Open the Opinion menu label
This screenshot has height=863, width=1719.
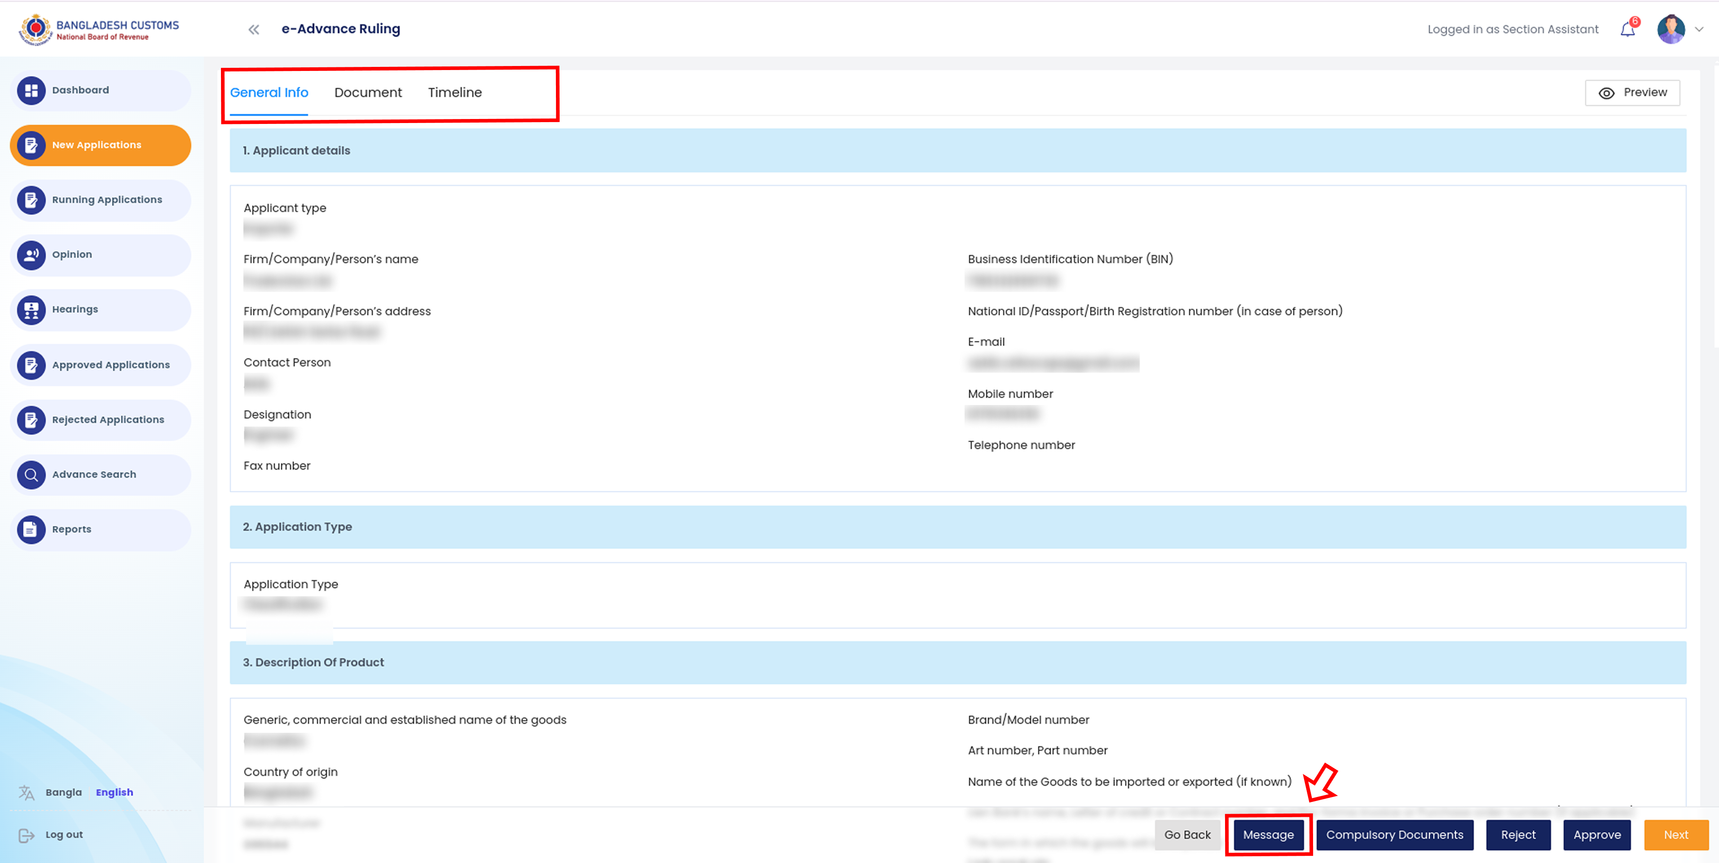[72, 254]
